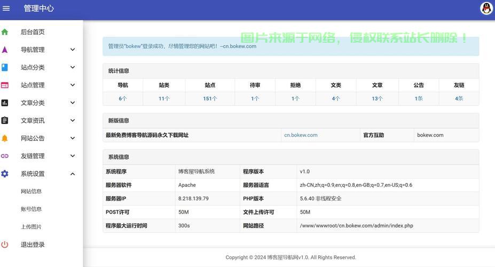Click the article news clipboard icon
Image resolution: width=495 pixels, height=267 pixels.
(x=5, y=120)
